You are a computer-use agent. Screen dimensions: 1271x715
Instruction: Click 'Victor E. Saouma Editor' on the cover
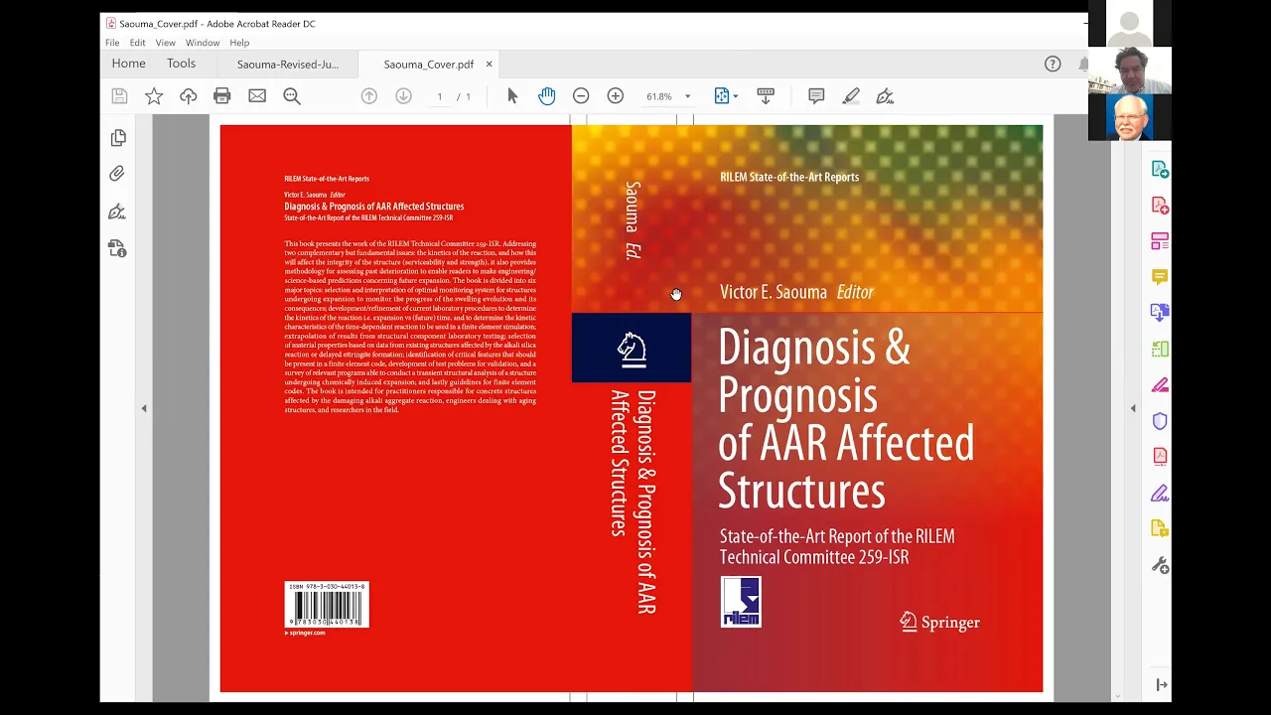[796, 292]
